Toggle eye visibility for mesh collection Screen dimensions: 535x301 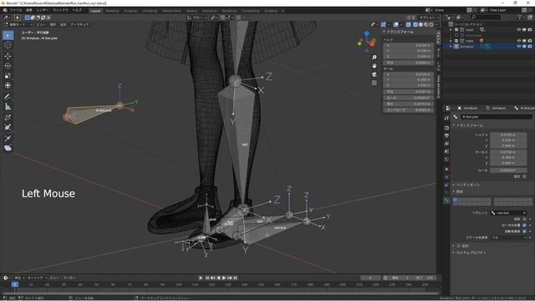518,30
